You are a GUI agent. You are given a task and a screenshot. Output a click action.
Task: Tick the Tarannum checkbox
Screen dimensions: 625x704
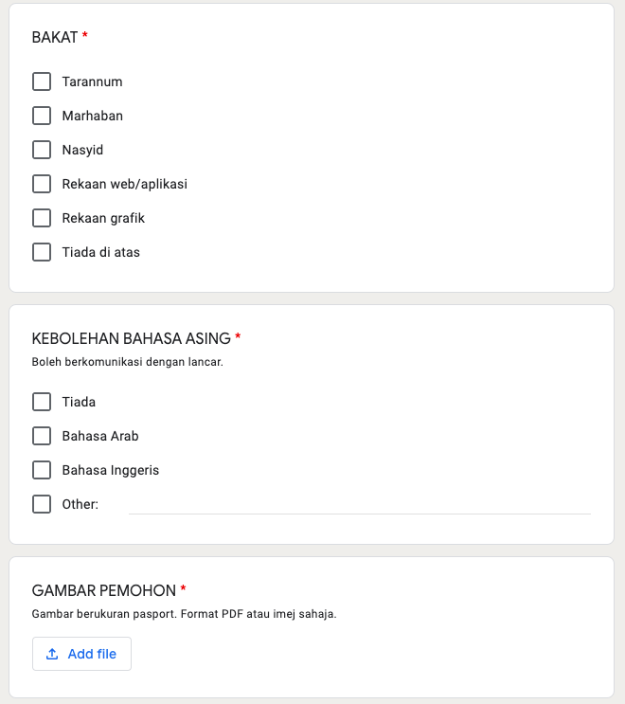tap(42, 81)
